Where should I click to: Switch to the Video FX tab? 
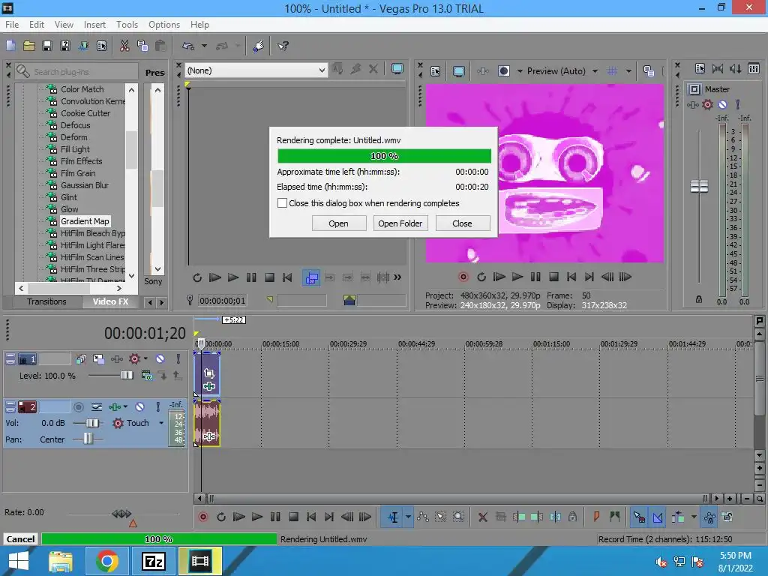[x=111, y=301]
